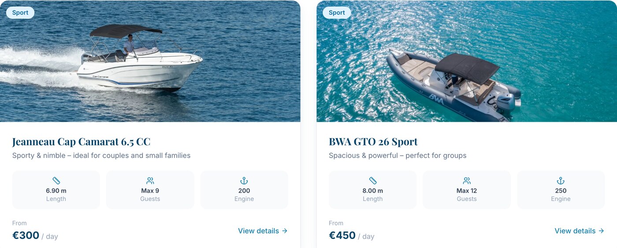Click the €300 per day price

click(35, 236)
